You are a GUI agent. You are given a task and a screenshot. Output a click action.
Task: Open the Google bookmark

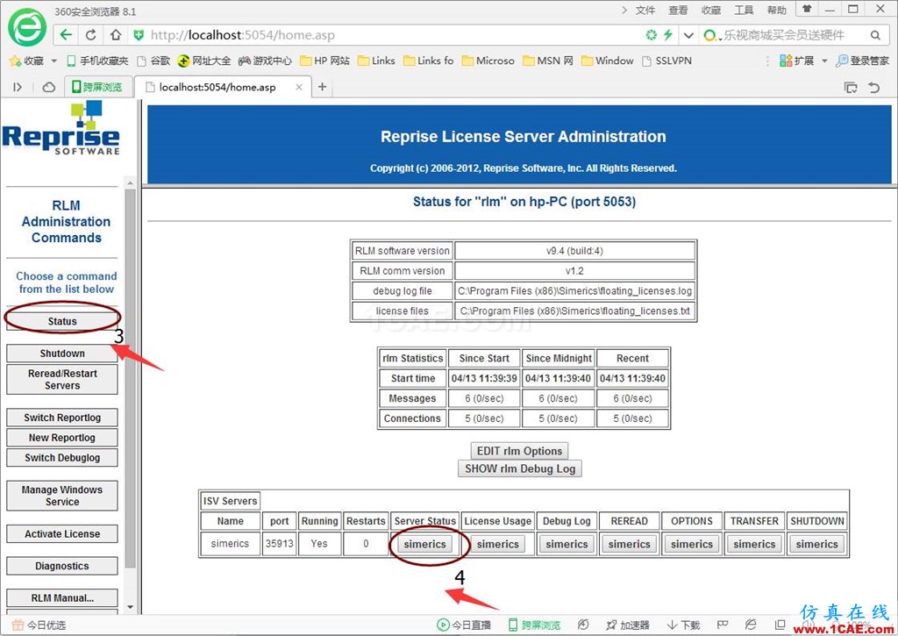pyautogui.click(x=153, y=61)
